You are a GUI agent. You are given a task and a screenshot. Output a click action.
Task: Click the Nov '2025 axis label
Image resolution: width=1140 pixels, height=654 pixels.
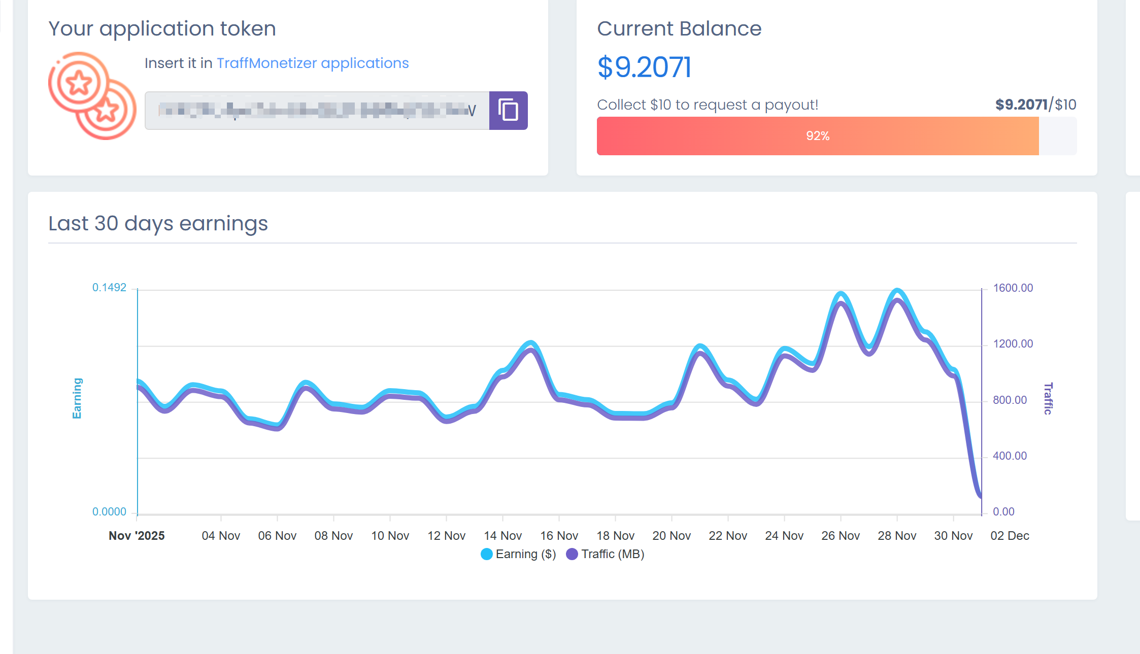137,536
